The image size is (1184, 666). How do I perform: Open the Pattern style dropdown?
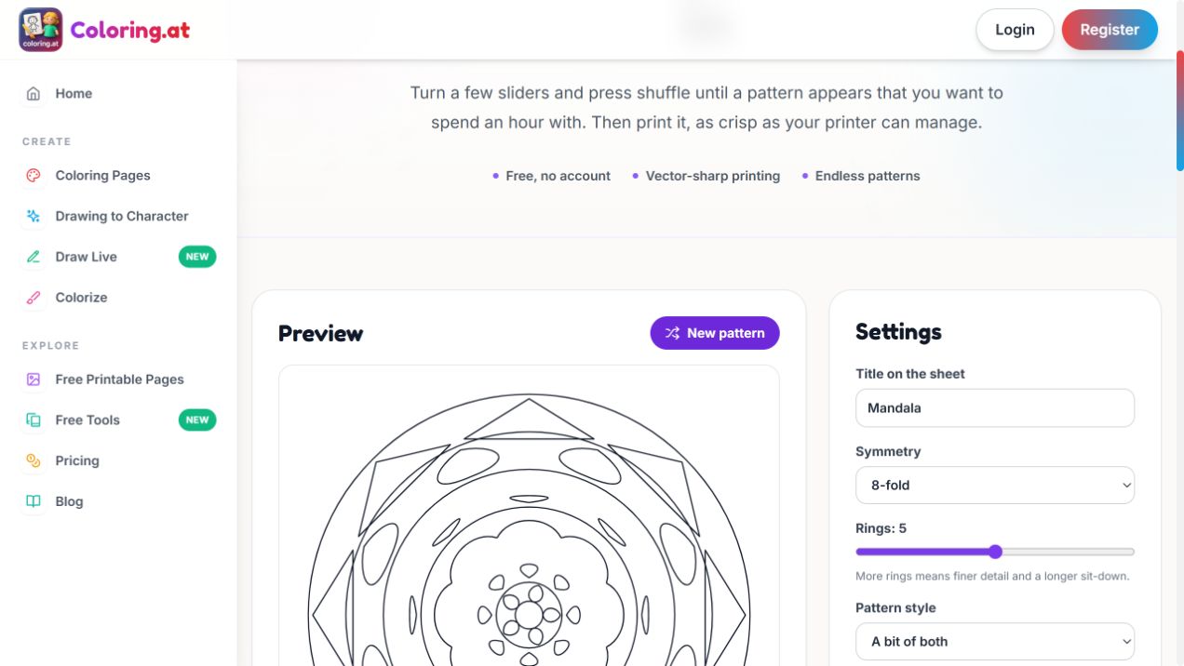[995, 642]
